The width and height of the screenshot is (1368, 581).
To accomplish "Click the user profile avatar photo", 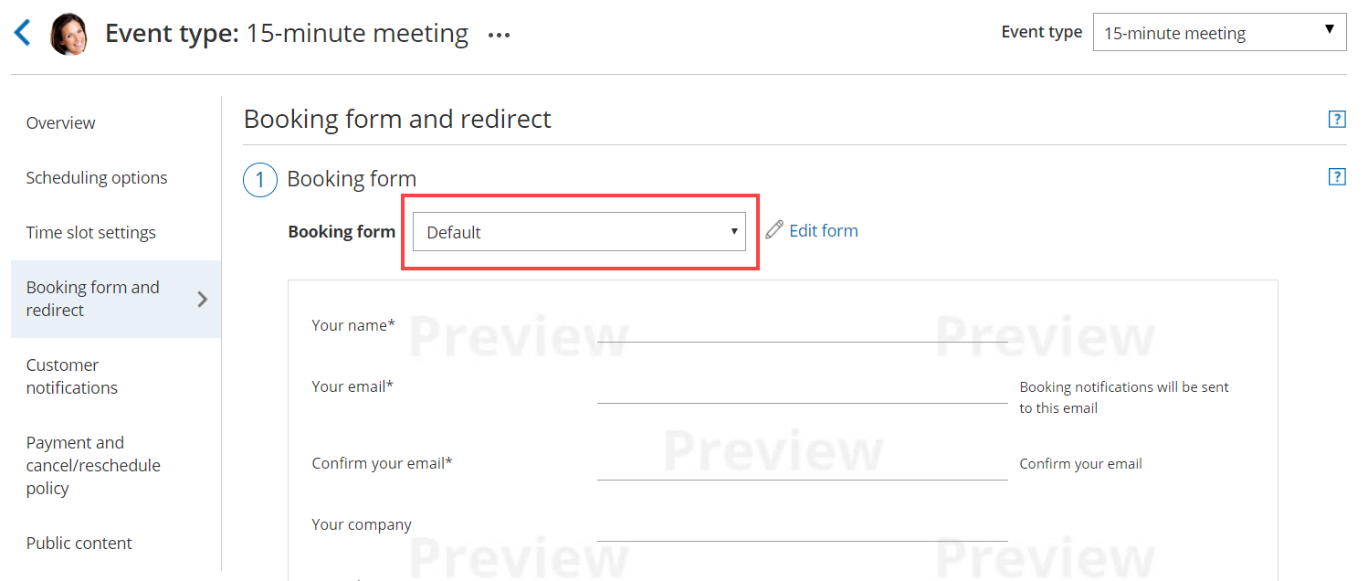I will pos(68,35).
